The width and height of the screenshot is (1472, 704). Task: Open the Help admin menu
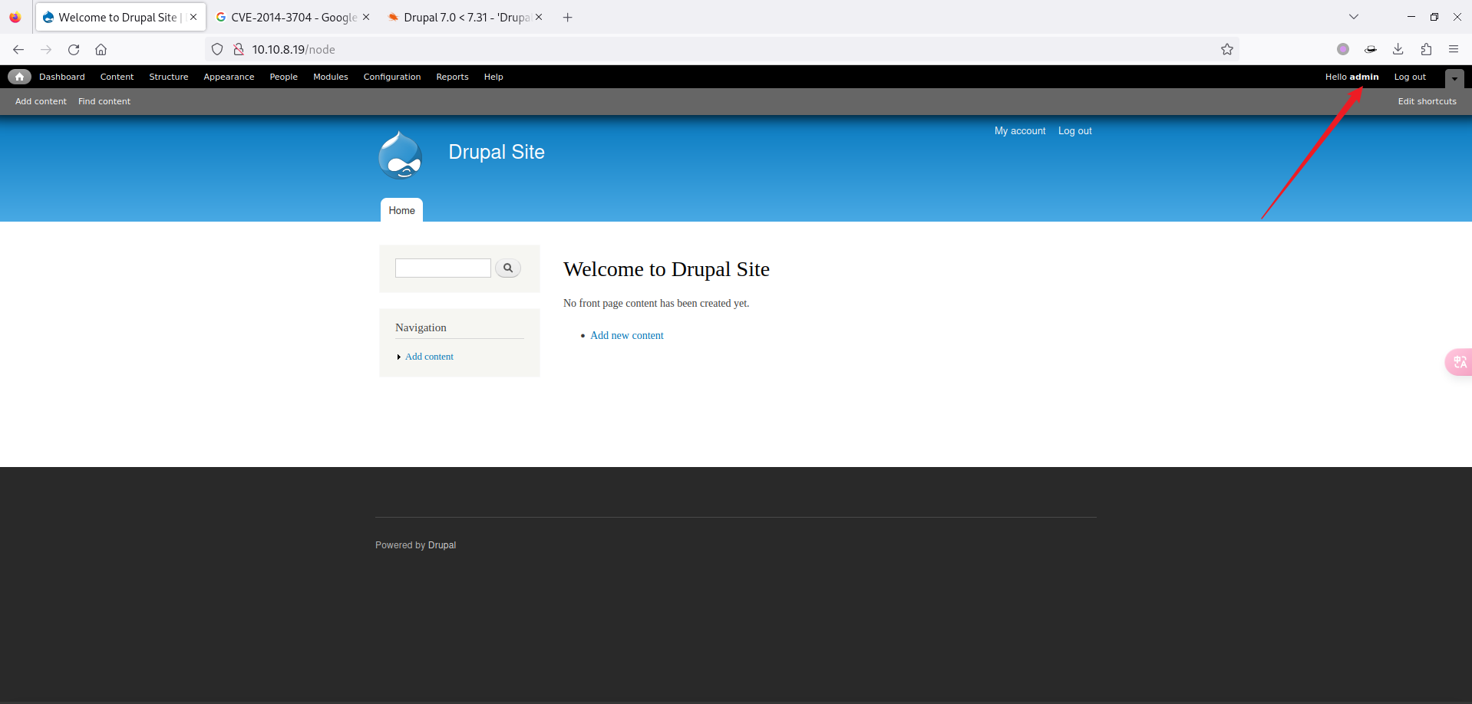pyautogui.click(x=493, y=77)
